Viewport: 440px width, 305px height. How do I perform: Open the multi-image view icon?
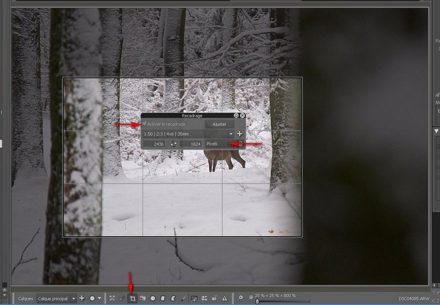click(204, 298)
